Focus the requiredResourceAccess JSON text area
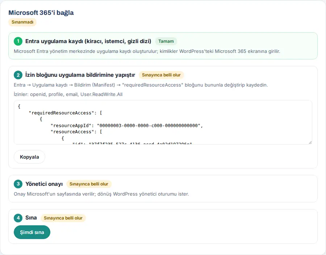 click(x=163, y=122)
